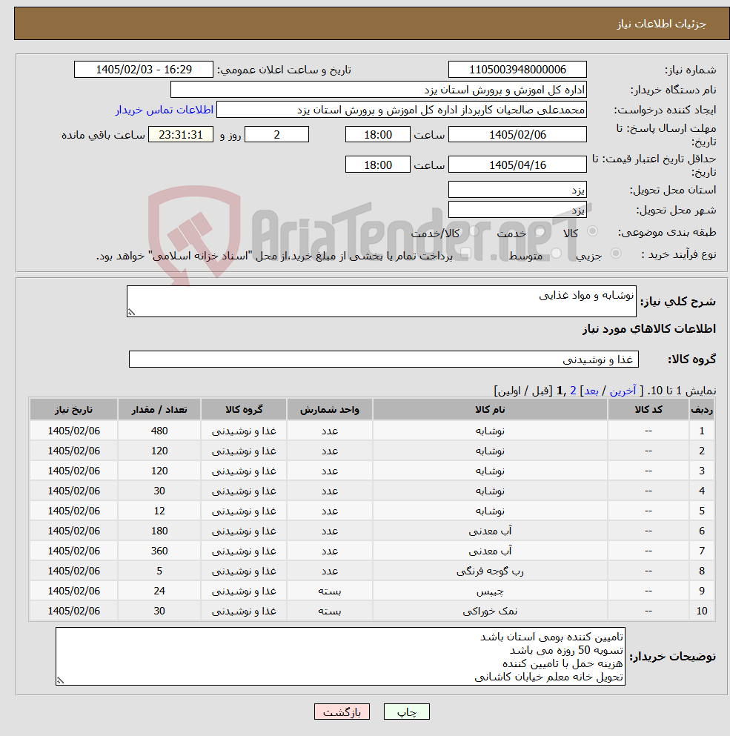Open the بعد (next) page link
Screen dimensions: 730x736
(591, 391)
